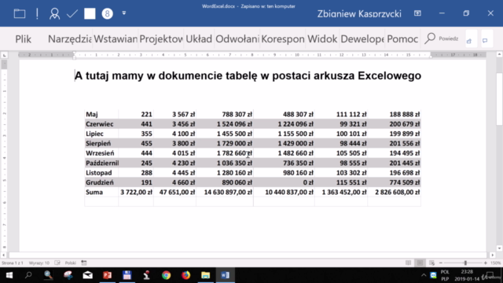This screenshot has height=283, width=503.
Task: Click the cell with value 774 509 zł
Action: point(395,182)
